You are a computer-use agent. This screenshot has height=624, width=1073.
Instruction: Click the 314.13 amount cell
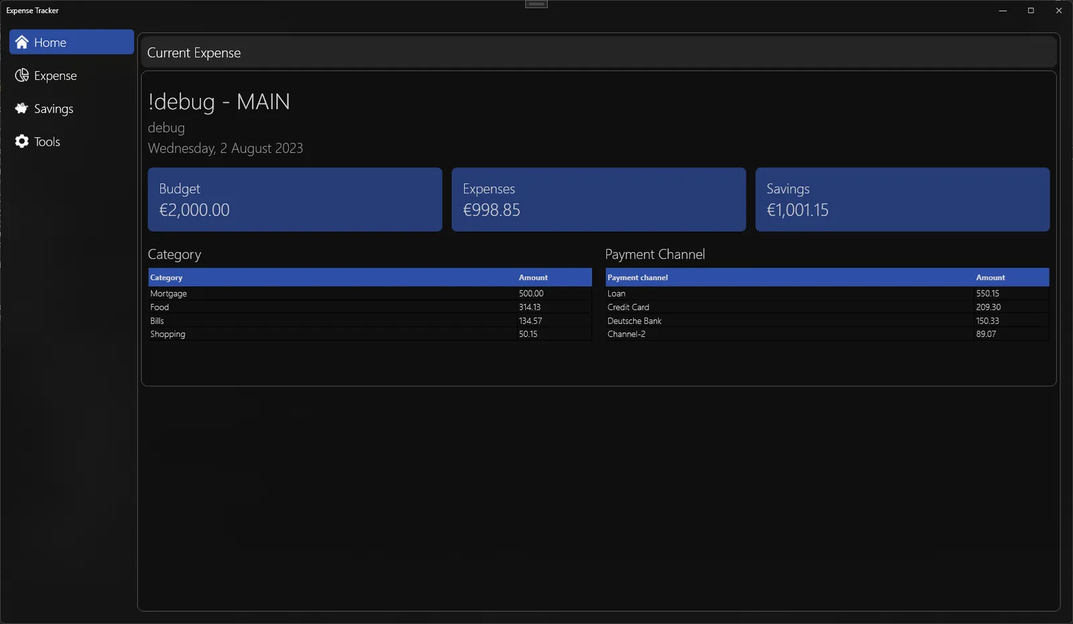pyautogui.click(x=554, y=307)
